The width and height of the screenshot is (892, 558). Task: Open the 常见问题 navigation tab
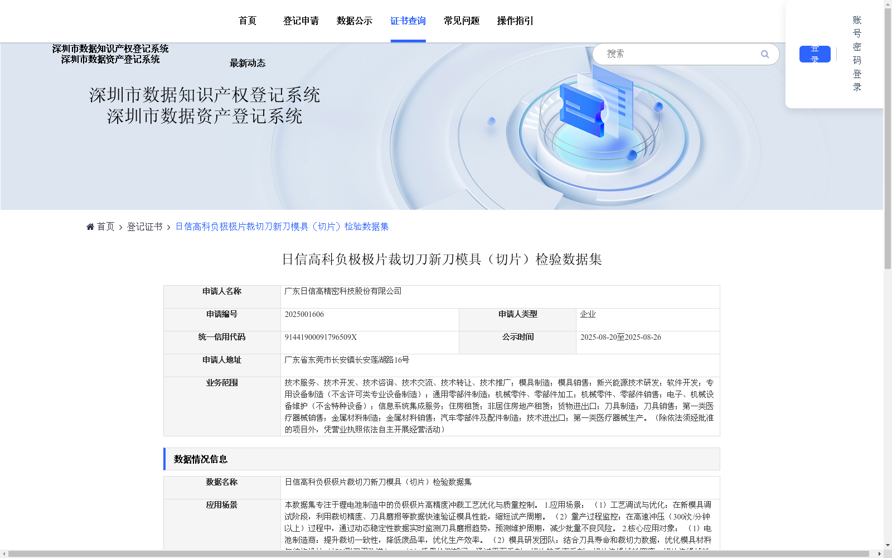click(462, 21)
